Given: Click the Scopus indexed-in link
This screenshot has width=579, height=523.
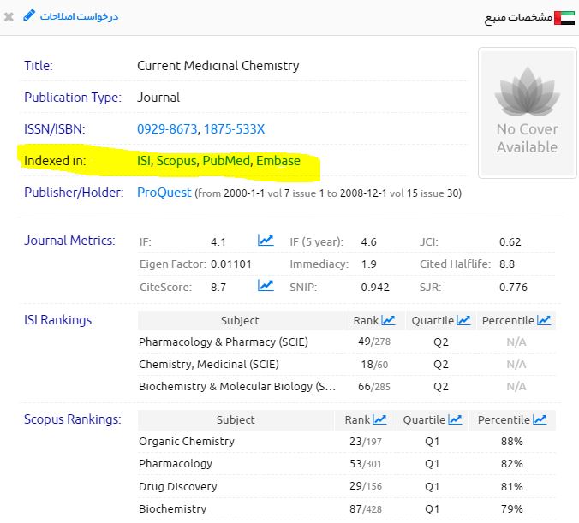Looking at the screenshot, I should click(x=176, y=161).
